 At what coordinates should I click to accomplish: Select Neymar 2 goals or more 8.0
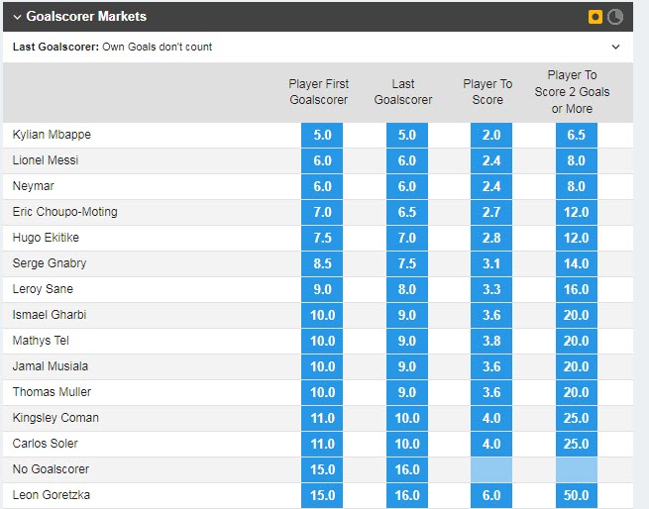coord(577,187)
